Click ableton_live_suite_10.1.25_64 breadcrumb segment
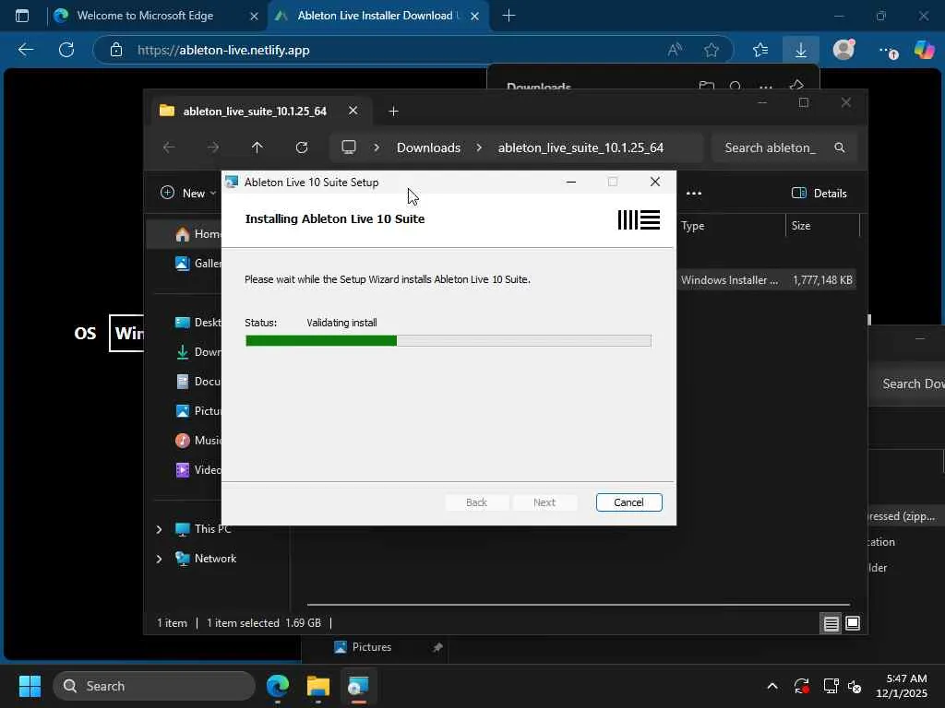Viewport: 945px width, 708px height. click(x=580, y=147)
